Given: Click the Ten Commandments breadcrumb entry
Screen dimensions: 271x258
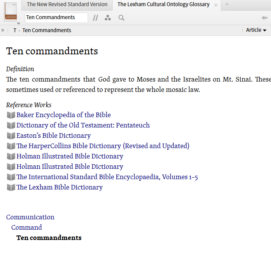Looking at the screenshot, I should point(47,30).
